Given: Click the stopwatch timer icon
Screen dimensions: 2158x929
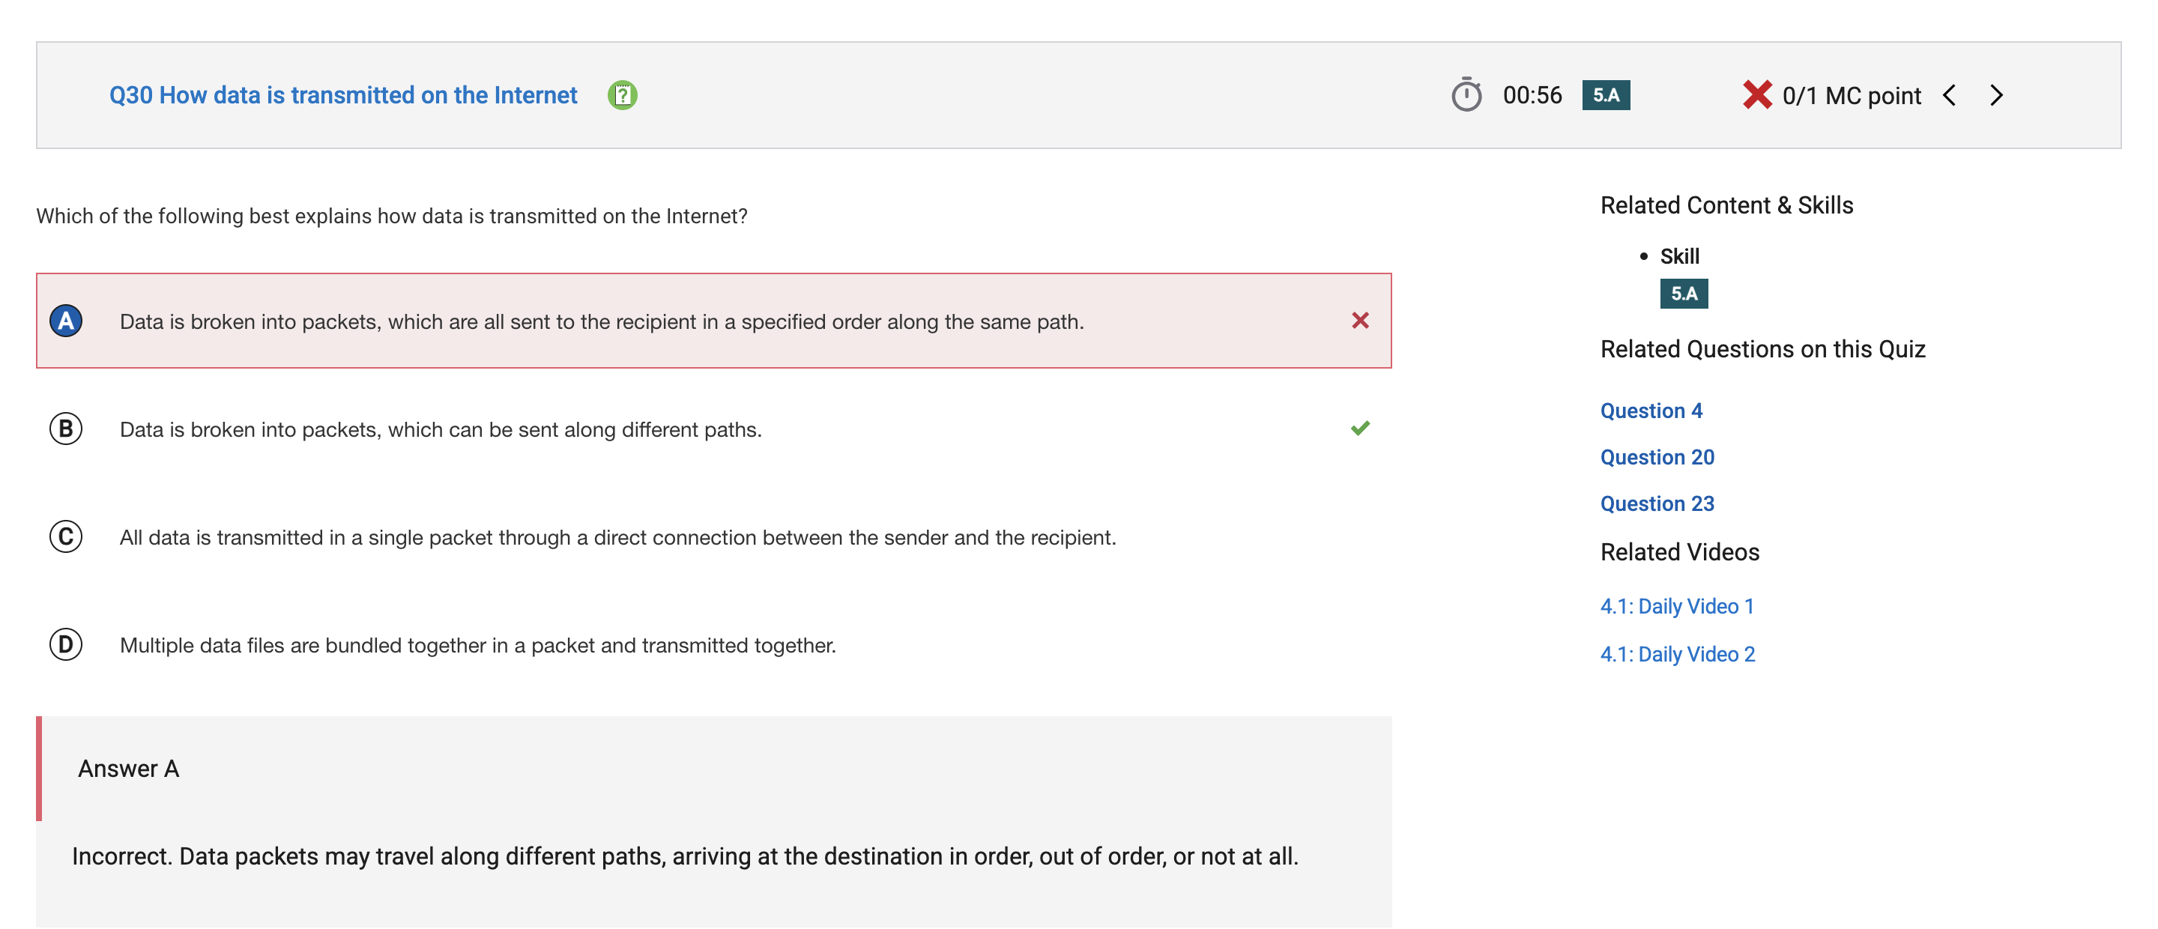Looking at the screenshot, I should [x=1466, y=94].
